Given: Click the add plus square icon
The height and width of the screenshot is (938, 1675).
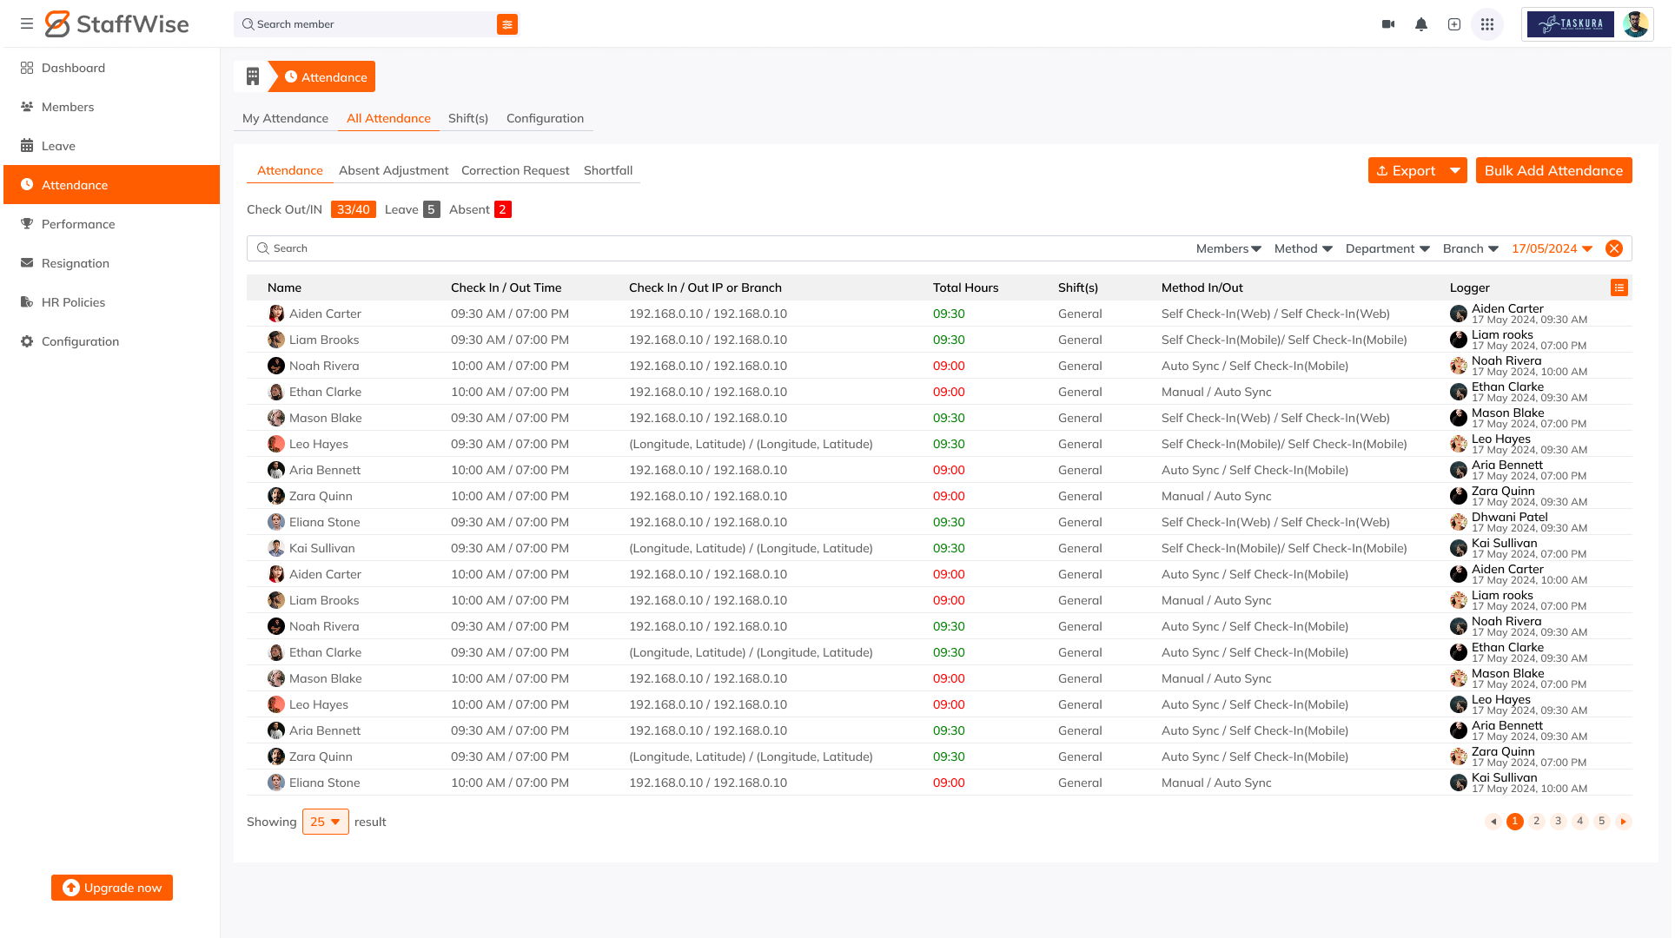Looking at the screenshot, I should (x=1454, y=24).
